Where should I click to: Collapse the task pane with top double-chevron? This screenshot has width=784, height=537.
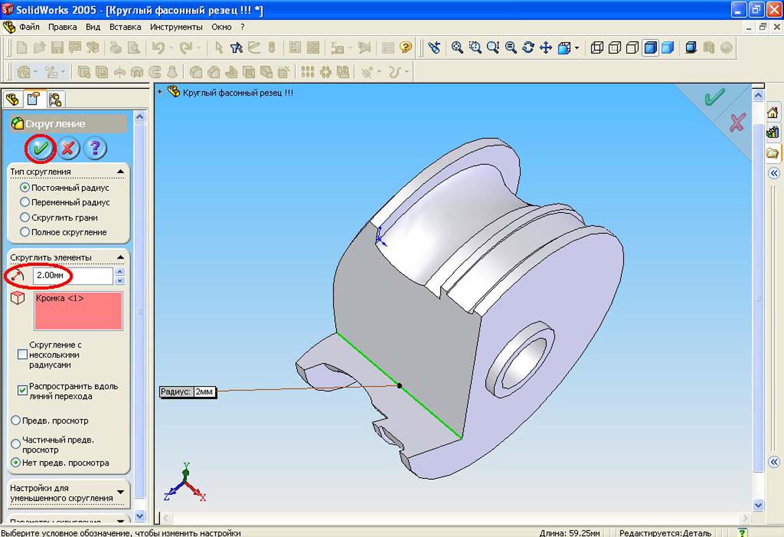pyautogui.click(x=774, y=174)
